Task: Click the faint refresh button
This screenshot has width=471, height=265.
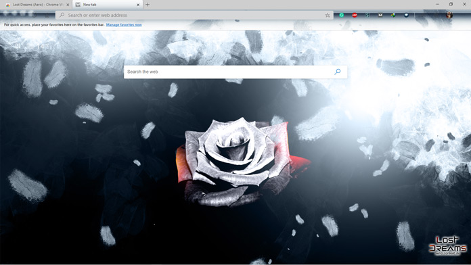Action: pyautogui.click(x=34, y=15)
